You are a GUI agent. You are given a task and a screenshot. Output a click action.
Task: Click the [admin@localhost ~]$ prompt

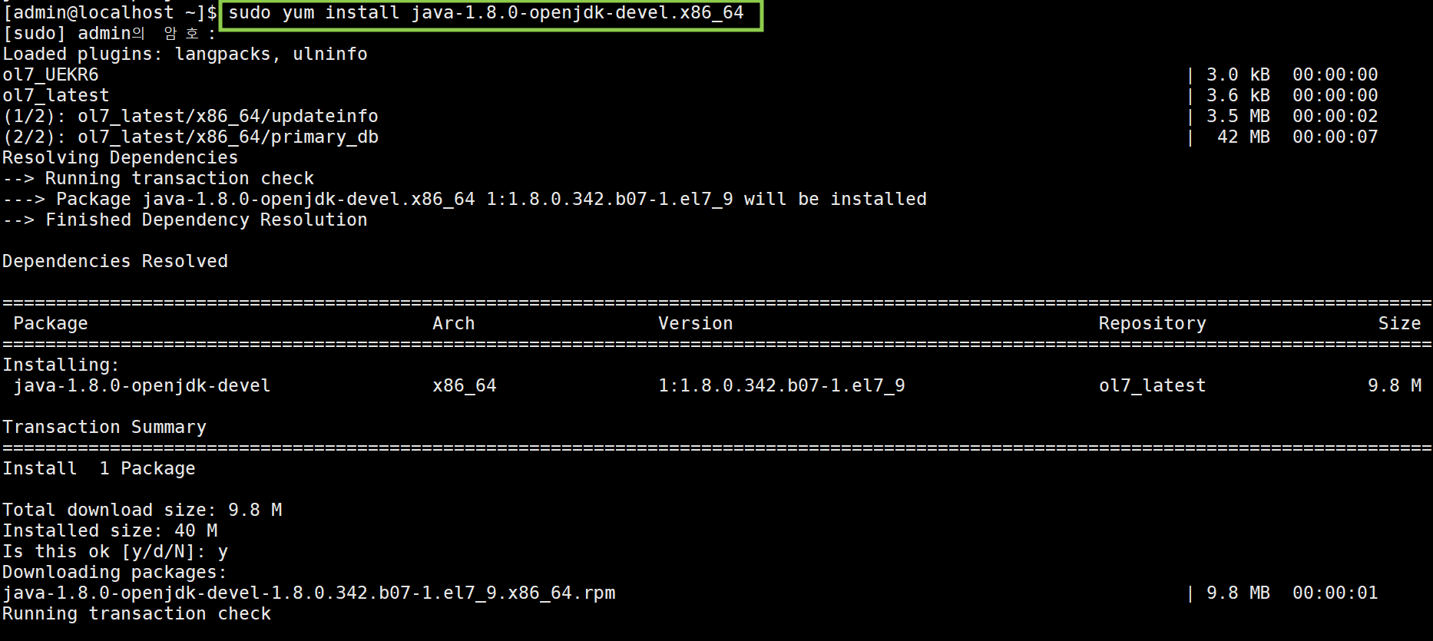coord(111,13)
